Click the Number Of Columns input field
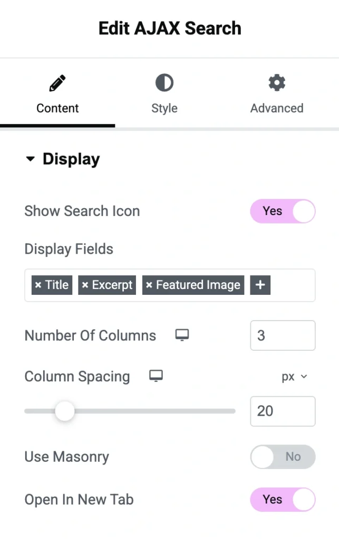339x541 pixels. click(282, 335)
